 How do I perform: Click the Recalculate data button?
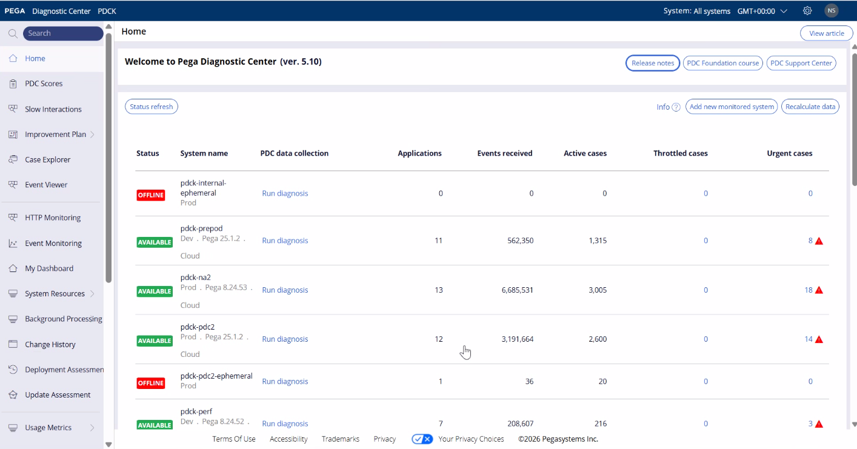click(810, 107)
